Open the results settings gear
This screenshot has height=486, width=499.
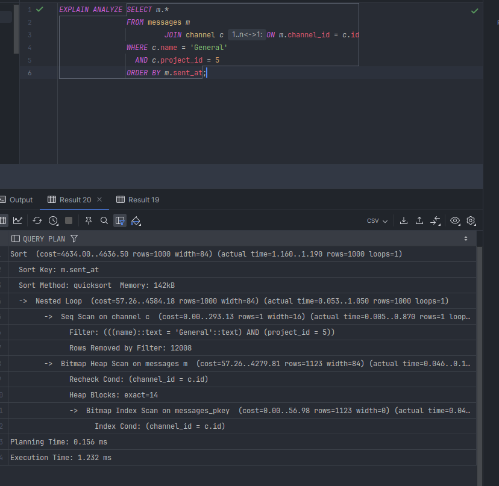pyautogui.click(x=471, y=221)
